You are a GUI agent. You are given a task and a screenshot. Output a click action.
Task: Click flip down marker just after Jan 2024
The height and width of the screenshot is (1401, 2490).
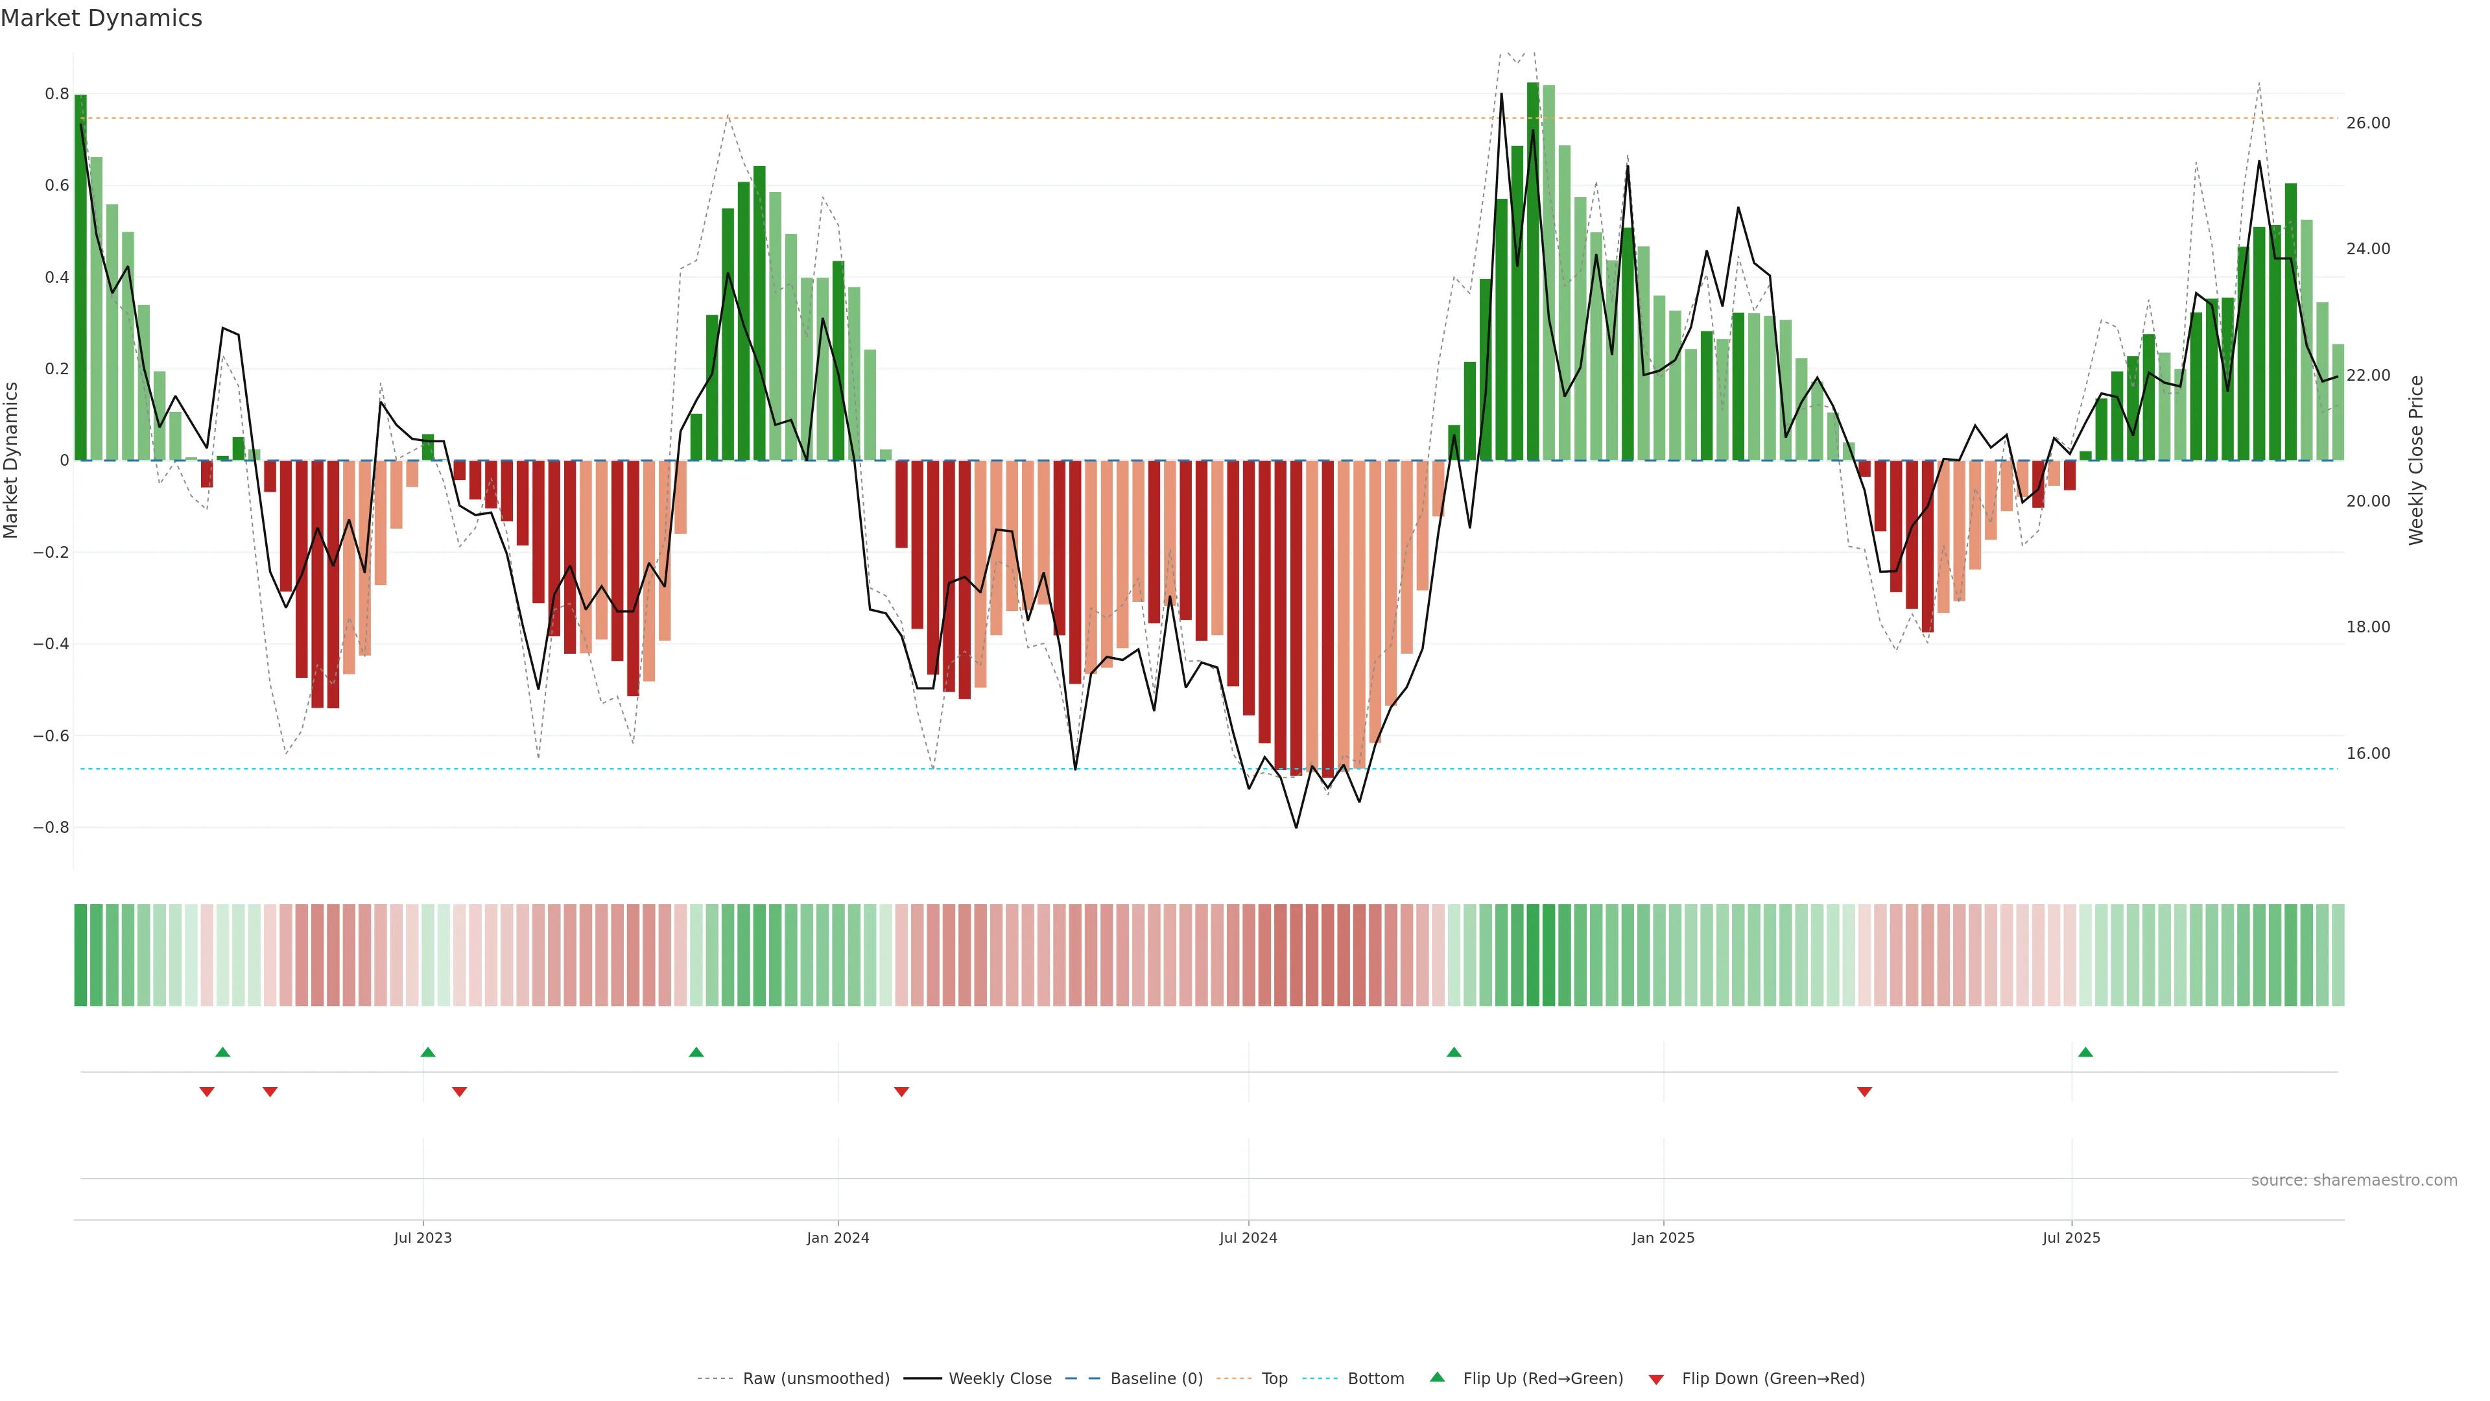[x=901, y=1092]
